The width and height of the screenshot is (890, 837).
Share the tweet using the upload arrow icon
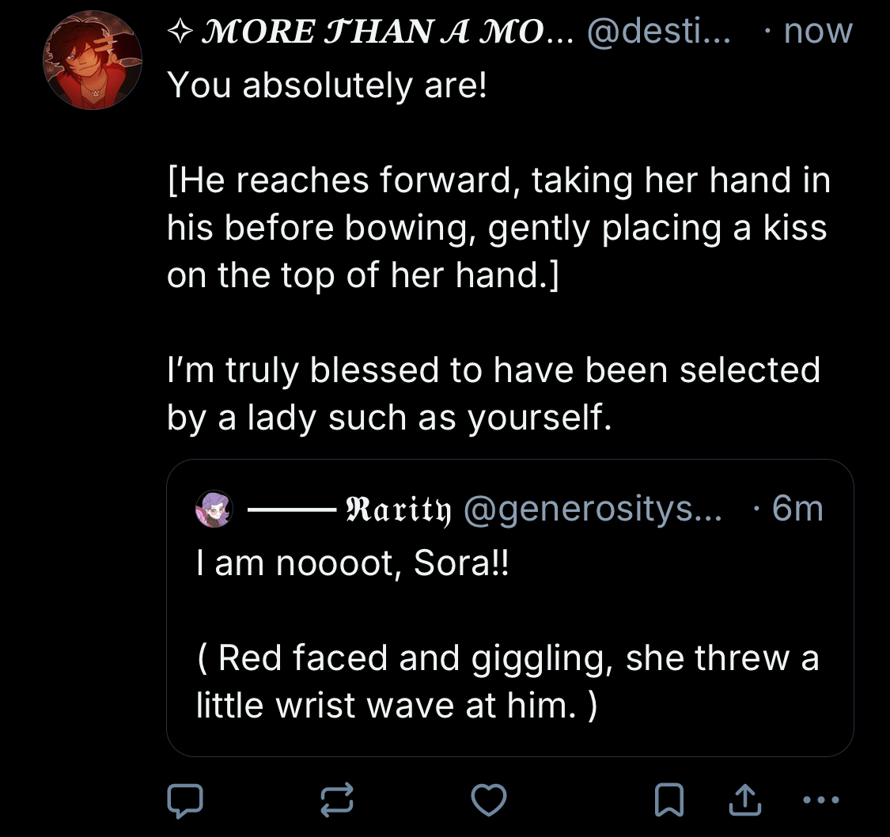point(744,801)
